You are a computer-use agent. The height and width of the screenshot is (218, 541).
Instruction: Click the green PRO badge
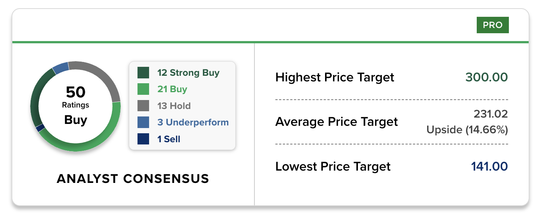pos(492,25)
